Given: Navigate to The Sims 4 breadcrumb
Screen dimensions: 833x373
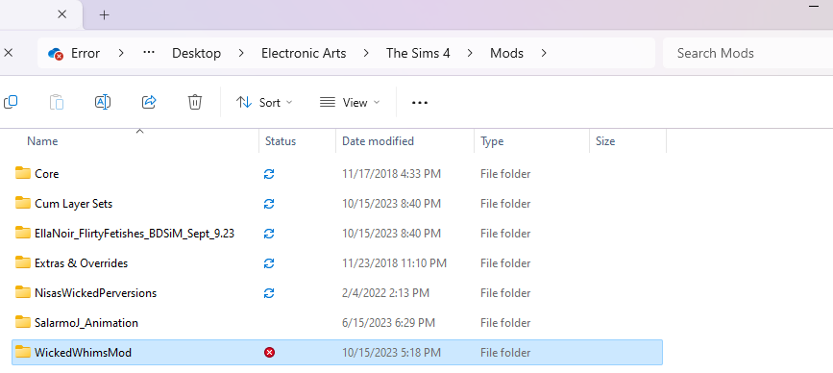Looking at the screenshot, I should (x=418, y=53).
